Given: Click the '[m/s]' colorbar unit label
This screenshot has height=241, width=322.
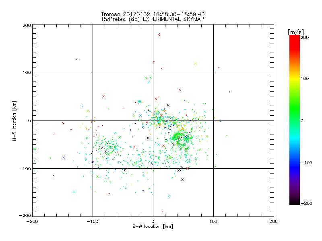Looking at the screenshot, I should [x=295, y=32].
